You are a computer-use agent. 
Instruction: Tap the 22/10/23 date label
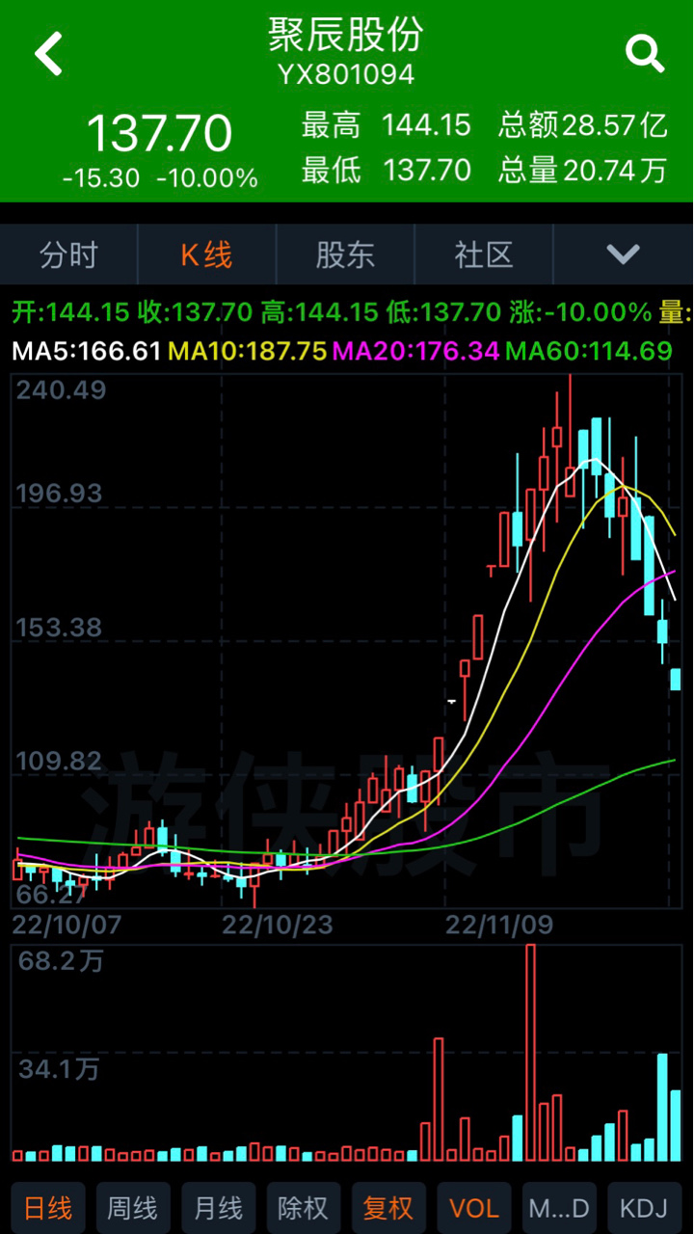click(278, 925)
